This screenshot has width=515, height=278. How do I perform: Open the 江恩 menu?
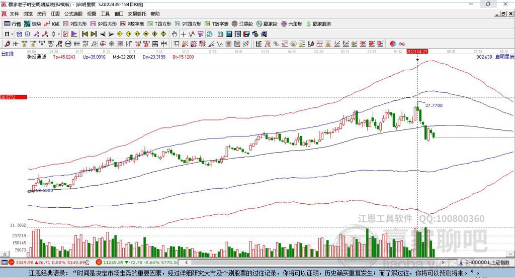tap(55, 14)
